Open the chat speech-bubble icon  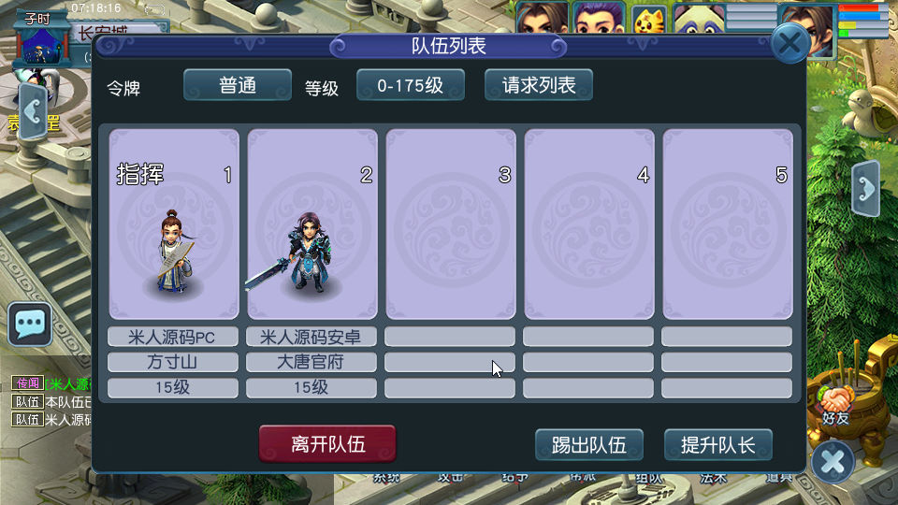click(x=30, y=325)
